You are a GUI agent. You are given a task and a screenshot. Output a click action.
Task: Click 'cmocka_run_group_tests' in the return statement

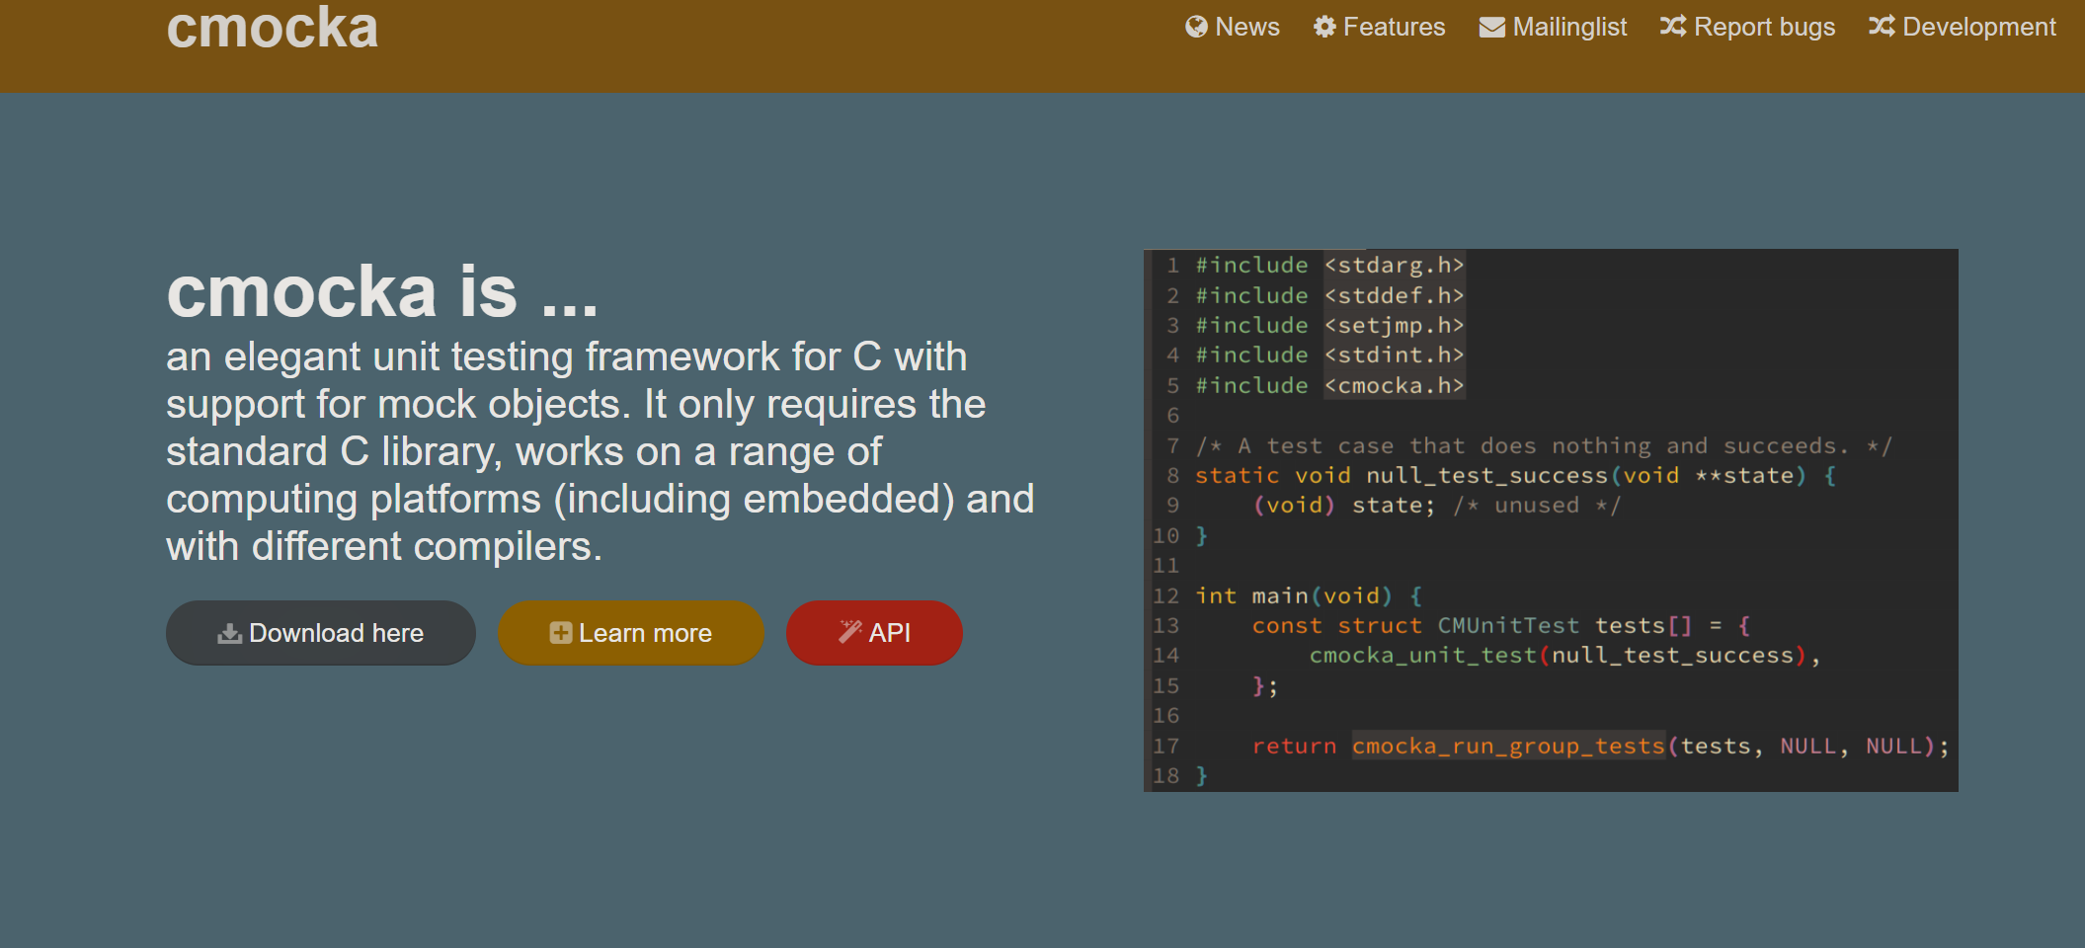click(1508, 747)
